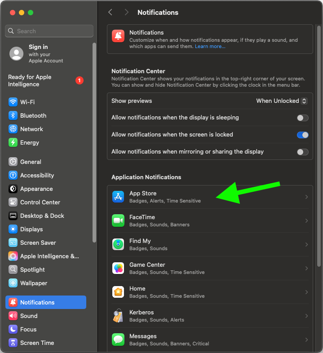Click the Appearance icon

13,189
